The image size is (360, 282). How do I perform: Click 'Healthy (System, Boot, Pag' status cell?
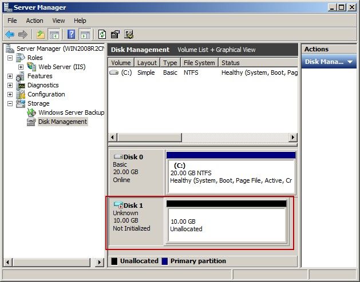(259, 72)
